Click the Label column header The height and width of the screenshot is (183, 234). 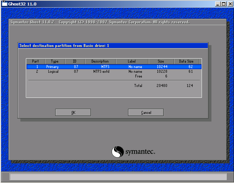pos(132,61)
